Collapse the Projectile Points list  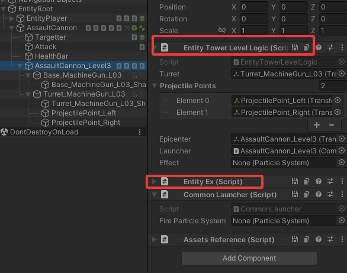(154, 86)
